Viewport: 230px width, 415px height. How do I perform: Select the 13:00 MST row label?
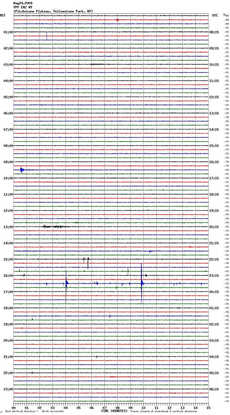pyautogui.click(x=8, y=227)
